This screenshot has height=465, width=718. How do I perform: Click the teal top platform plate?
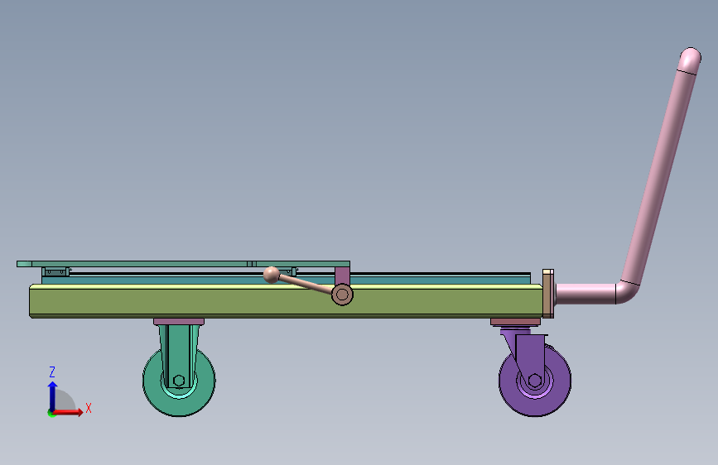coord(183,264)
